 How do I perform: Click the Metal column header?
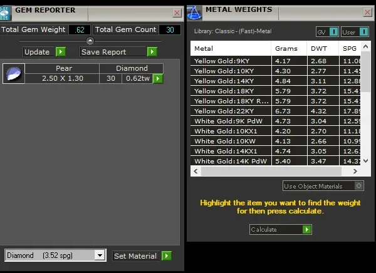click(231, 48)
